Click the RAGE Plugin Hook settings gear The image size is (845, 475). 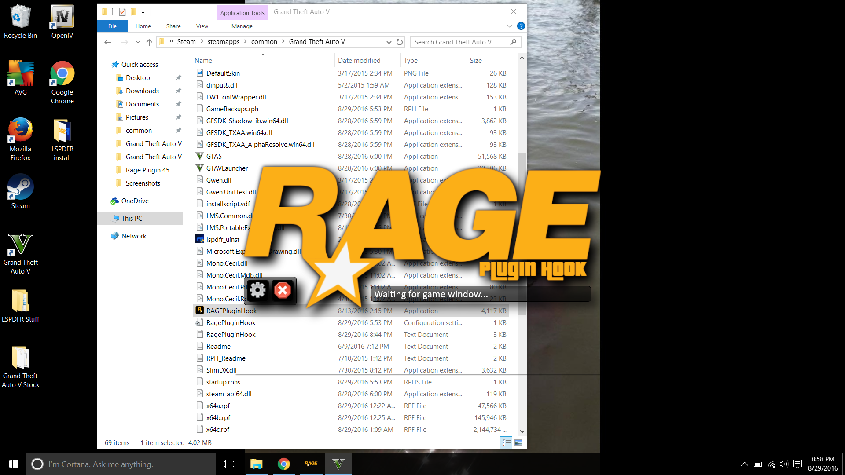click(x=258, y=290)
